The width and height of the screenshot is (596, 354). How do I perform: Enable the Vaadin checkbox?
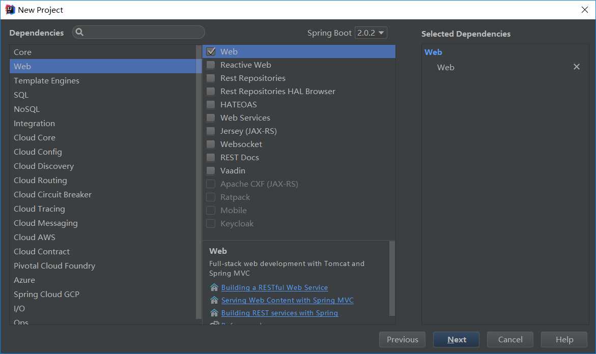coord(211,170)
